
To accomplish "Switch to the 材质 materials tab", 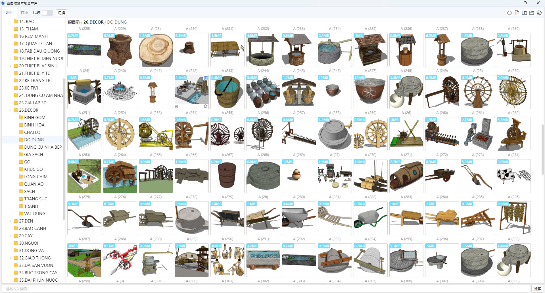I will (24, 13).
